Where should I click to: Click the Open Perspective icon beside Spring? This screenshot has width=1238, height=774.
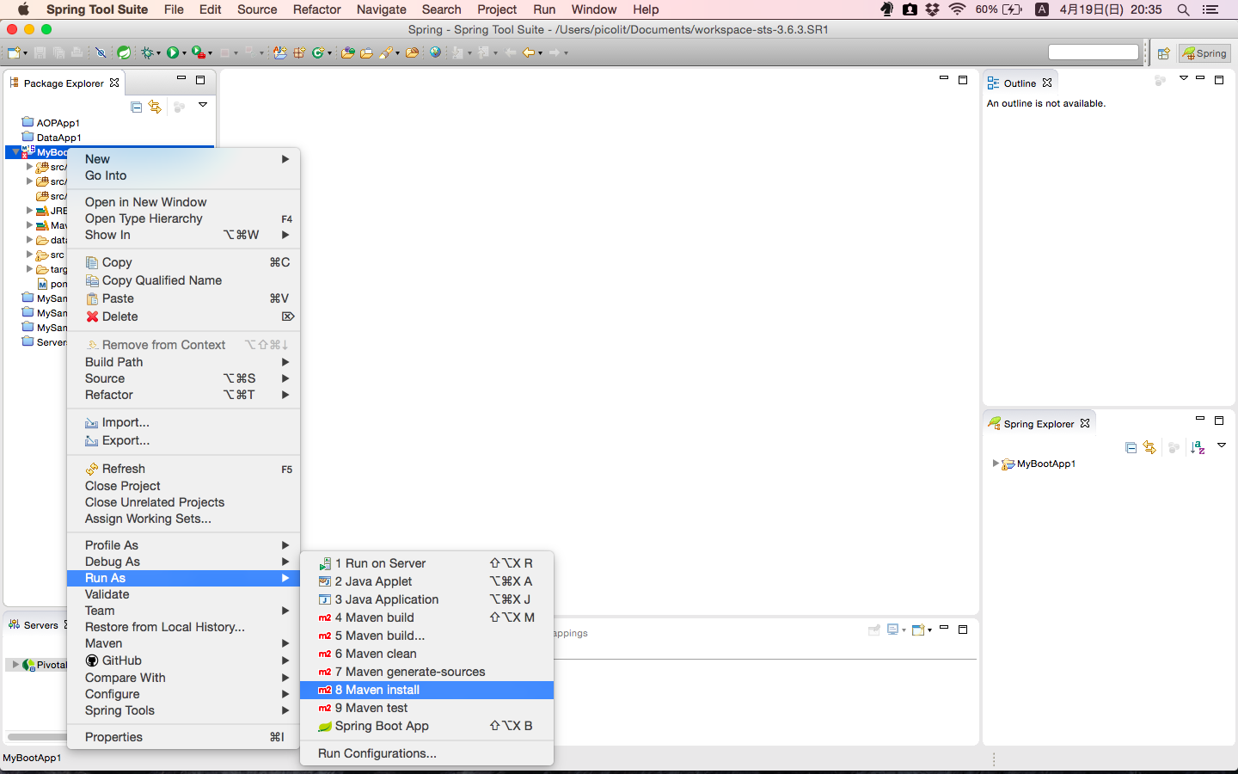(x=1163, y=53)
